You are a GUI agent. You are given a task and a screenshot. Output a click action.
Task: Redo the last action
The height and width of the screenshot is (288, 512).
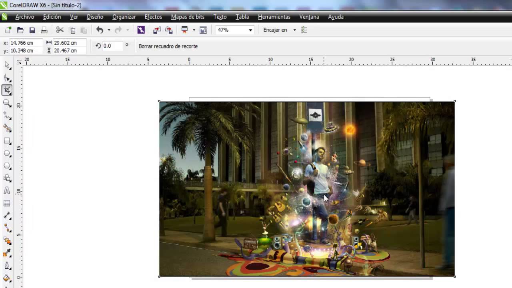pos(118,30)
